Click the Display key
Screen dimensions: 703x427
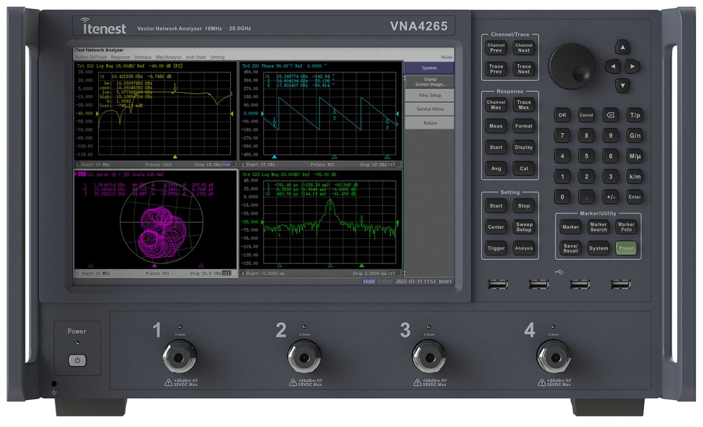(524, 147)
